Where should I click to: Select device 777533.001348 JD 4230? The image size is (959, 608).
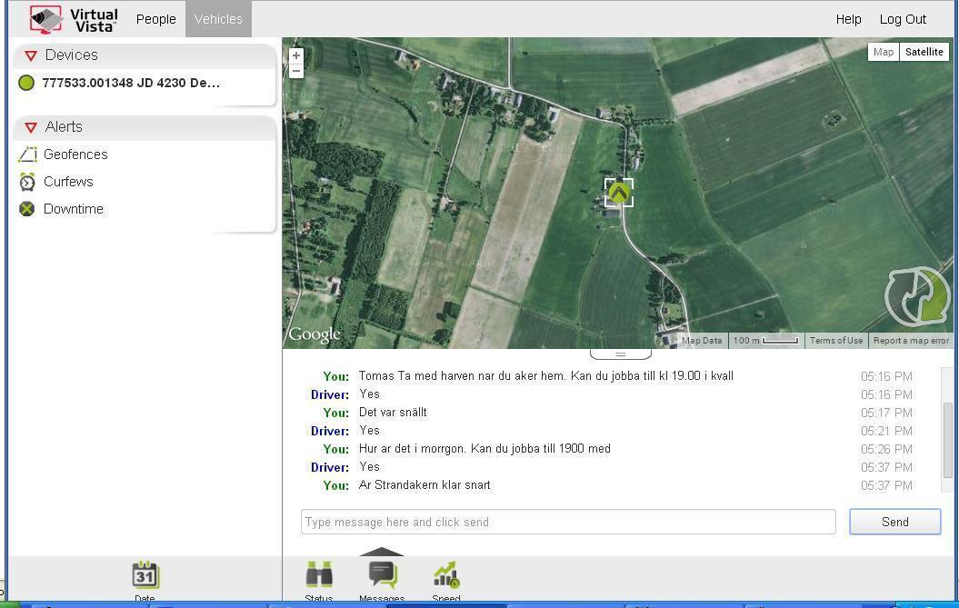point(130,83)
